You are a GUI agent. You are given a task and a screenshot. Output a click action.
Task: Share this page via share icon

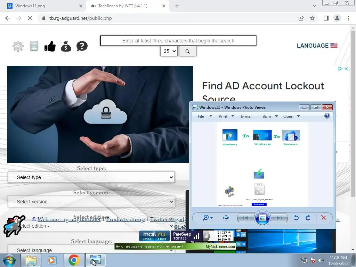301,18
